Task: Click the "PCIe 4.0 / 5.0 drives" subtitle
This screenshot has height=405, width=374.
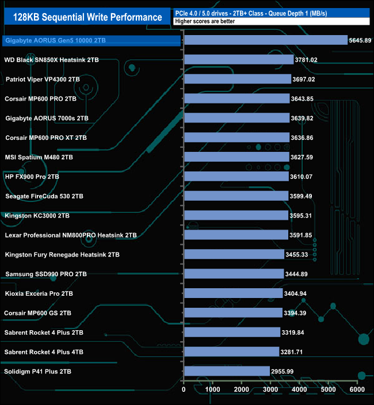Action: (x=201, y=13)
